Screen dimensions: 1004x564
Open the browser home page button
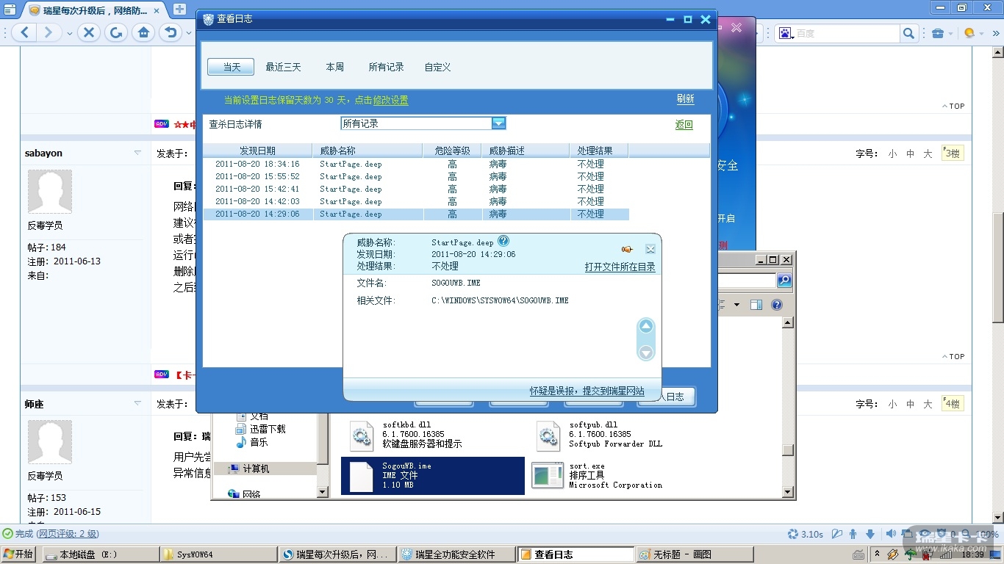tap(143, 32)
